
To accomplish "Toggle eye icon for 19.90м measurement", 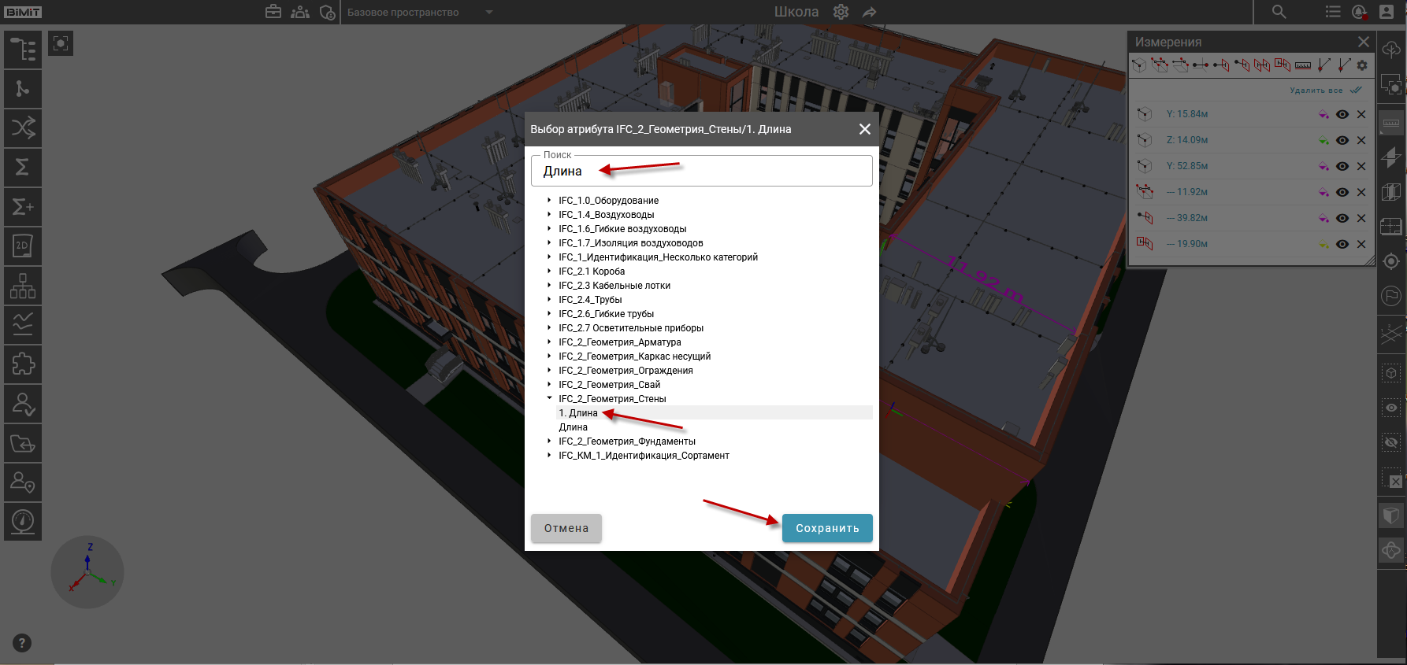I will 1342,244.
